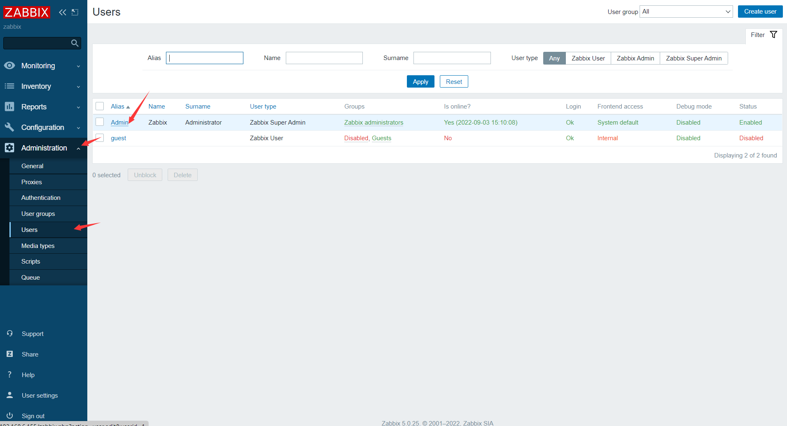The width and height of the screenshot is (787, 426).
Task: Open Proxies under Administration
Action: coord(48,182)
